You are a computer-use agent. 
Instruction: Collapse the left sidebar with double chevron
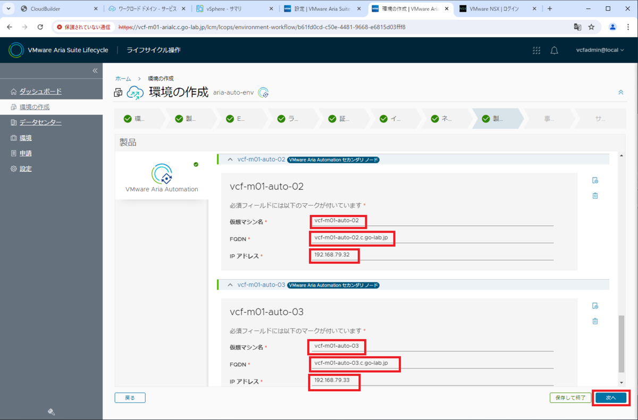(x=95, y=71)
